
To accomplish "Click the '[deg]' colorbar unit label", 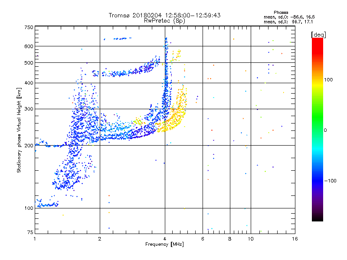I will coord(318,35).
